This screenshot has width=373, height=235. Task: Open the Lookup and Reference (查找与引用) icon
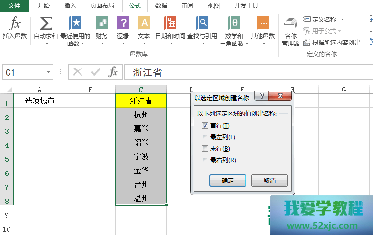(202, 24)
